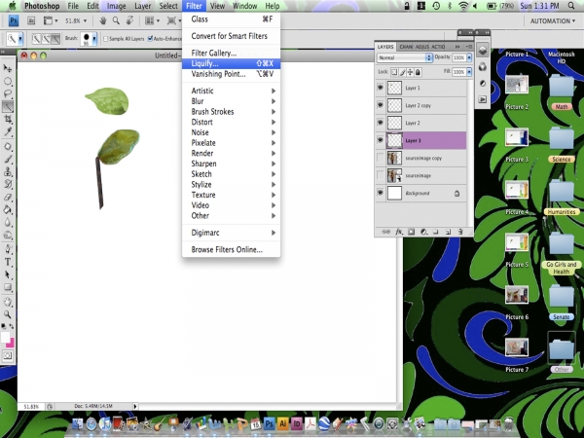Select the Clone Stamp tool

pos(8,171)
